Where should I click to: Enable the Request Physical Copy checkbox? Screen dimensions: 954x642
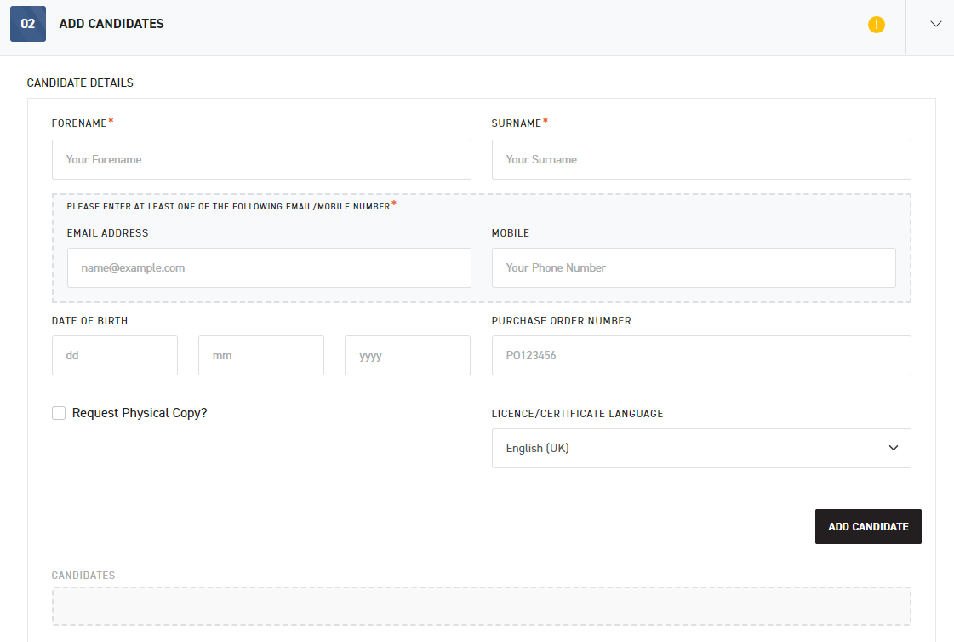(59, 412)
